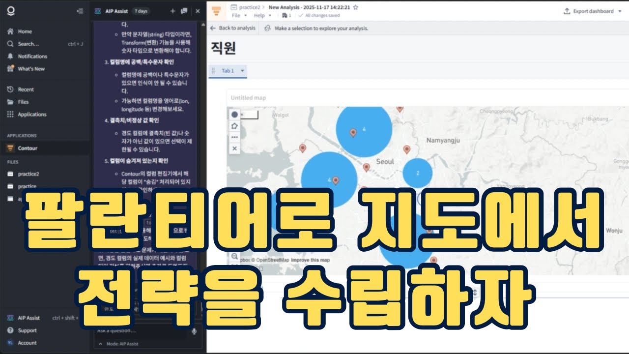Go Back to analysis

pyautogui.click(x=233, y=28)
